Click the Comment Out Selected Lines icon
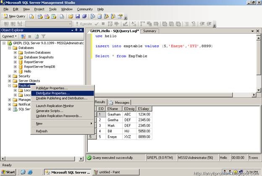This screenshot has height=176, width=262. pos(187,24)
